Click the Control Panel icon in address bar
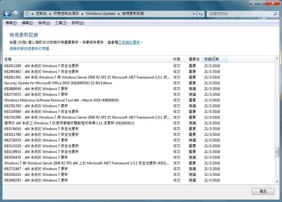This screenshot has width=282, height=202. pyautogui.click(x=27, y=14)
